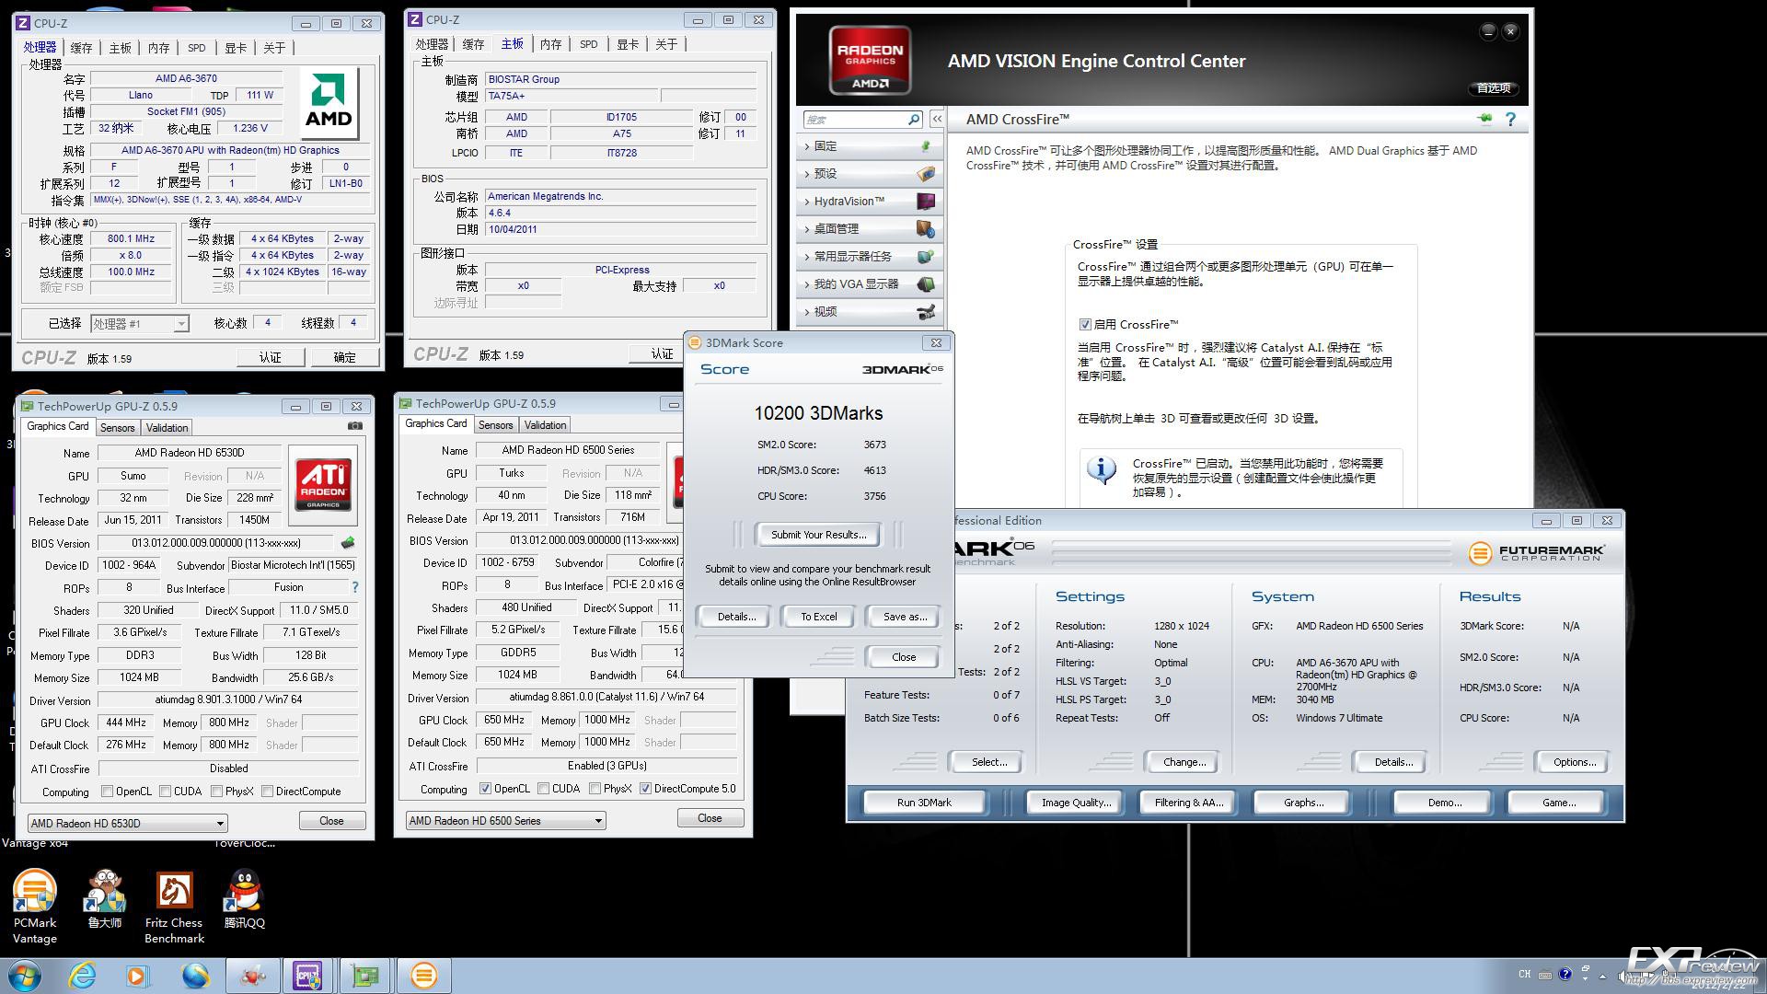
Task: Export 3DMark score with To Excel
Action: 818,617
